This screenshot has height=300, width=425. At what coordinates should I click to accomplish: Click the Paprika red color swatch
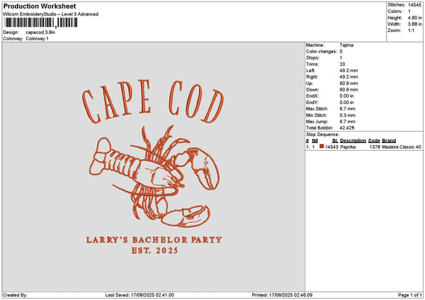tap(322, 146)
